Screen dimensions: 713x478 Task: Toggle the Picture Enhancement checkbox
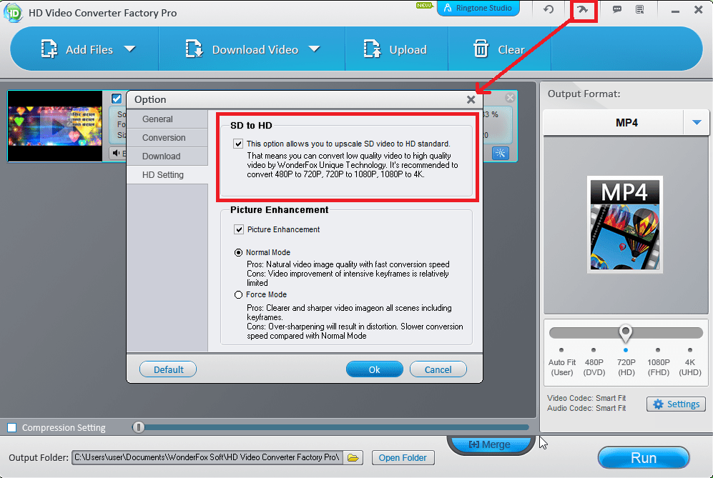239,229
